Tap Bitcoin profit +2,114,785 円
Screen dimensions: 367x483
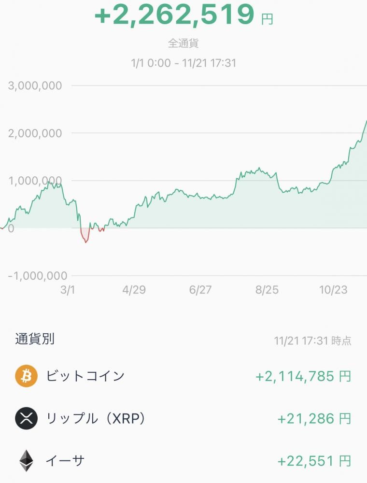(303, 376)
